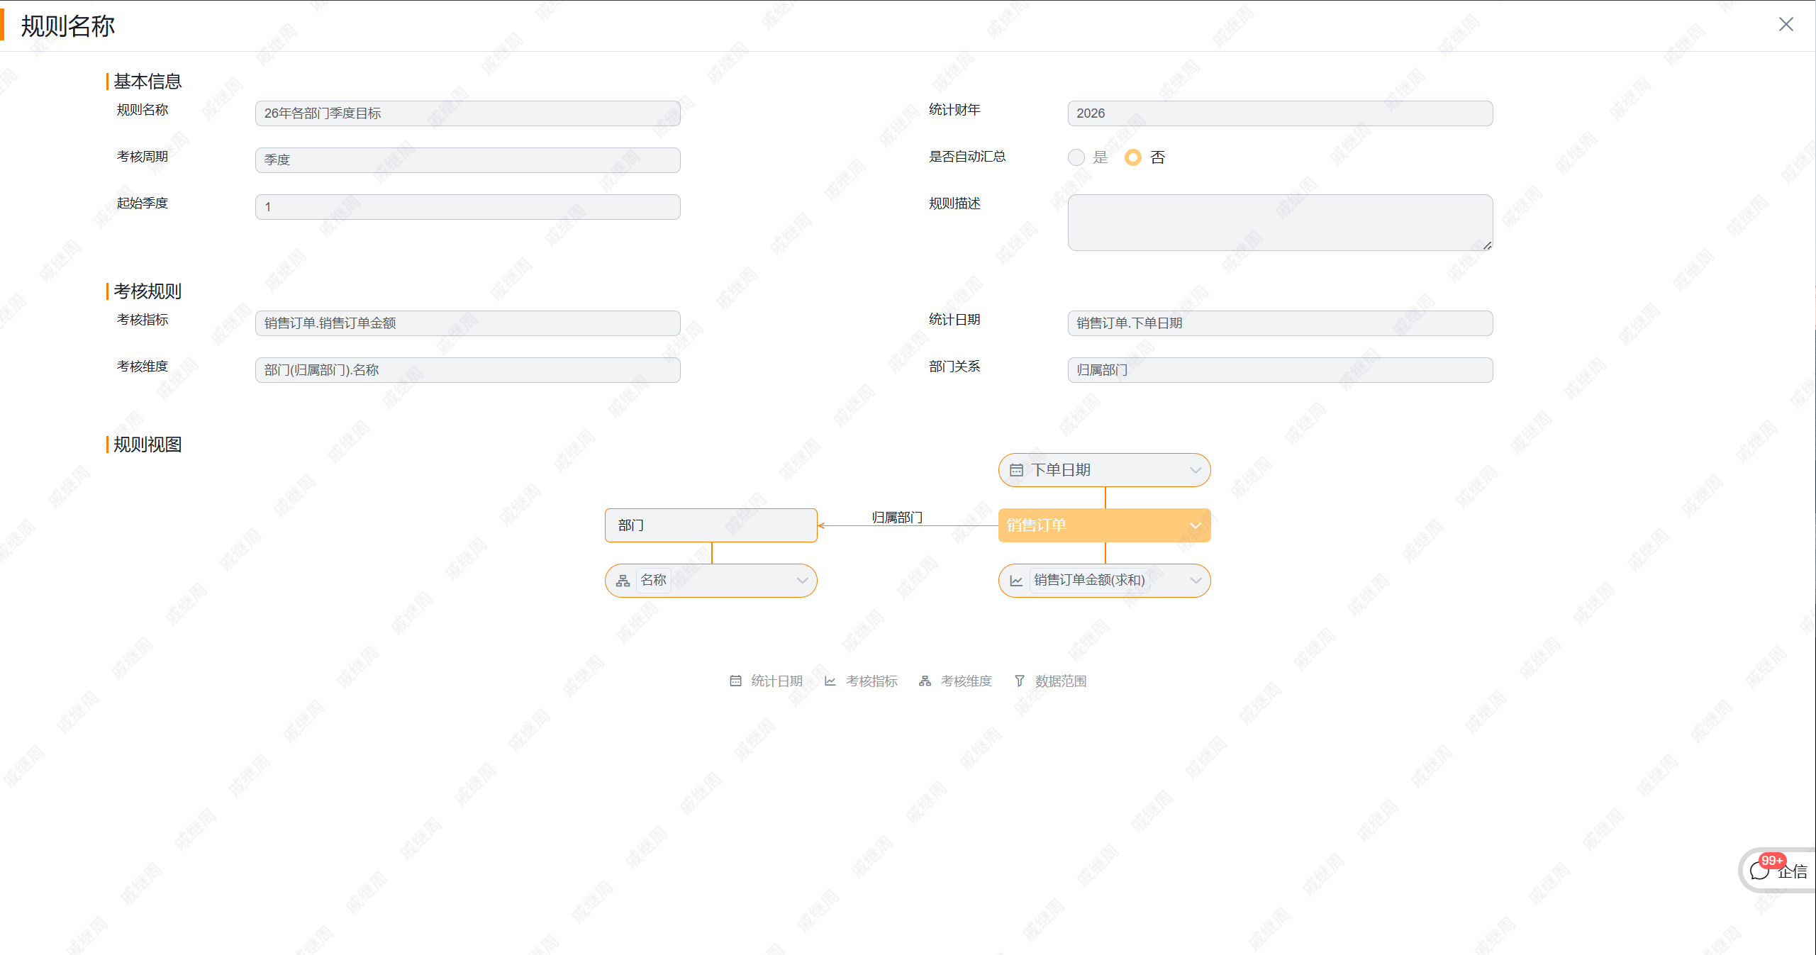Select the 是 radio for 是否自动汇总
Image resolution: width=1816 pixels, height=955 pixels.
point(1076,157)
